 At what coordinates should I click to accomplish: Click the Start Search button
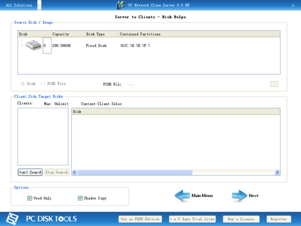(30, 172)
